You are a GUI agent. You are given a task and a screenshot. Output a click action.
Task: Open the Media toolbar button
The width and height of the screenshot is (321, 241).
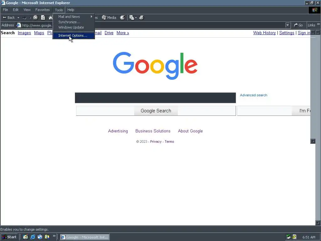[x=109, y=18]
